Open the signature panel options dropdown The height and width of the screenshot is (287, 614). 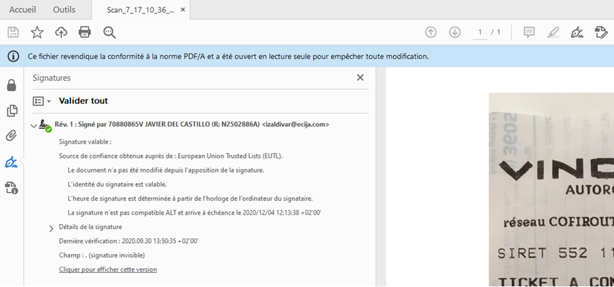[42, 101]
